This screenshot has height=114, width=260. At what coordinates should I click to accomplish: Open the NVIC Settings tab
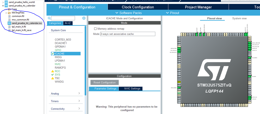[x=131, y=89]
